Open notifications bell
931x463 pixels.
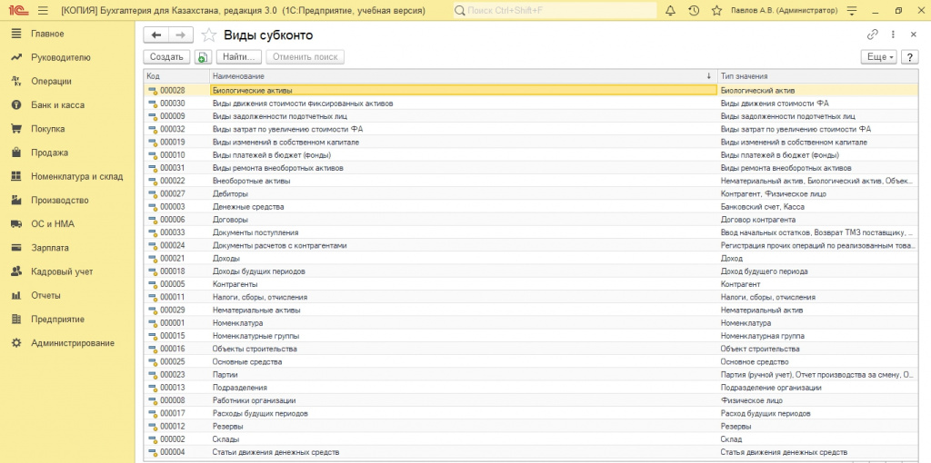[671, 11]
